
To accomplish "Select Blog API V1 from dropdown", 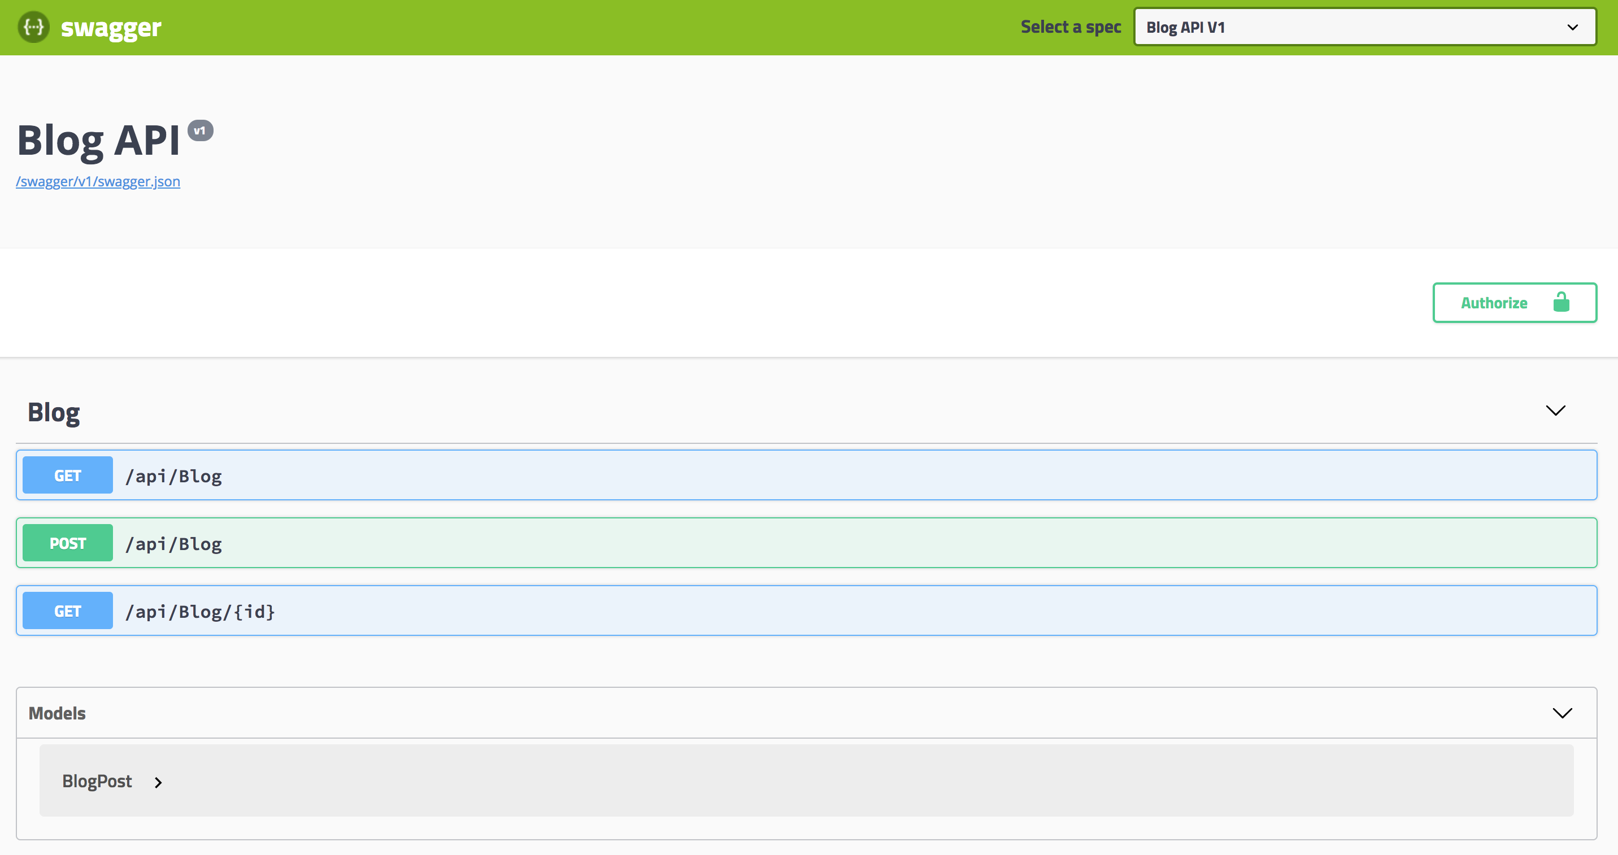I will click(1360, 27).
